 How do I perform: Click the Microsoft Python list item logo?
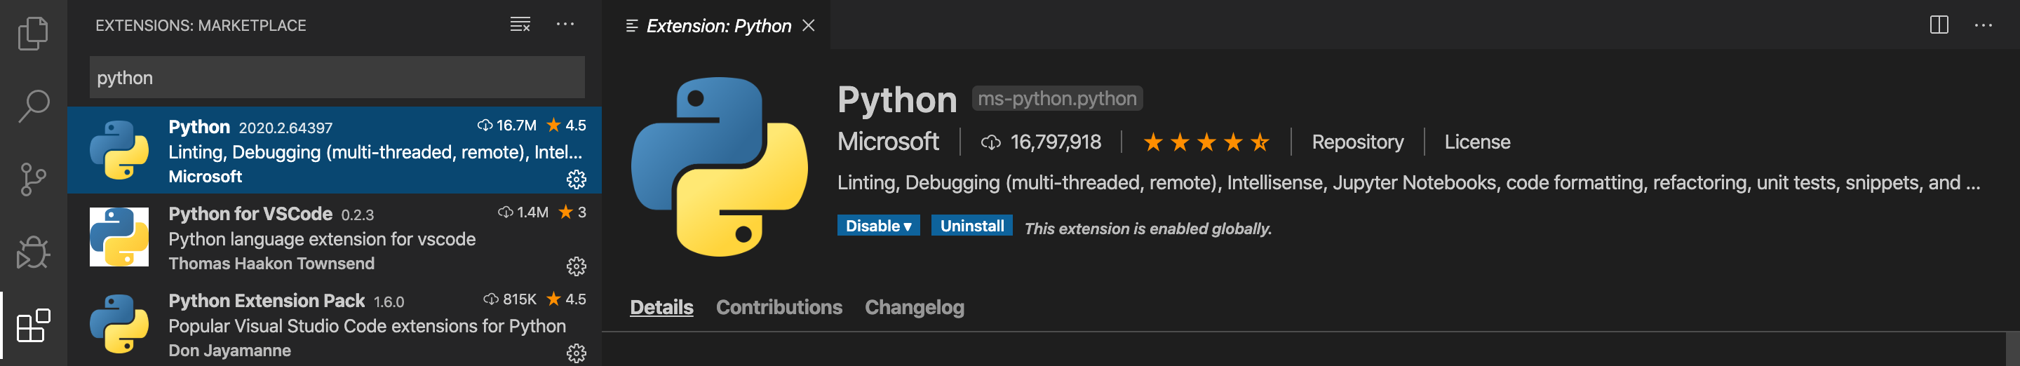click(119, 149)
